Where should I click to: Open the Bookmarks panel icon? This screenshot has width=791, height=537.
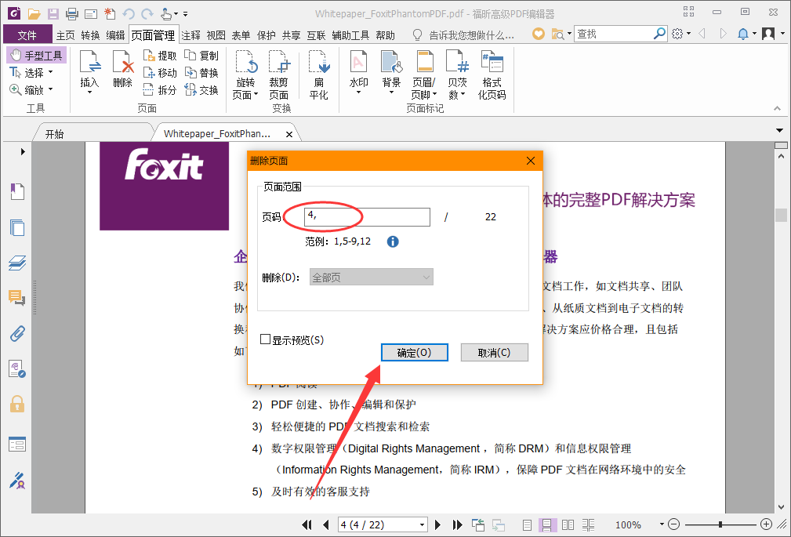pos(17,191)
